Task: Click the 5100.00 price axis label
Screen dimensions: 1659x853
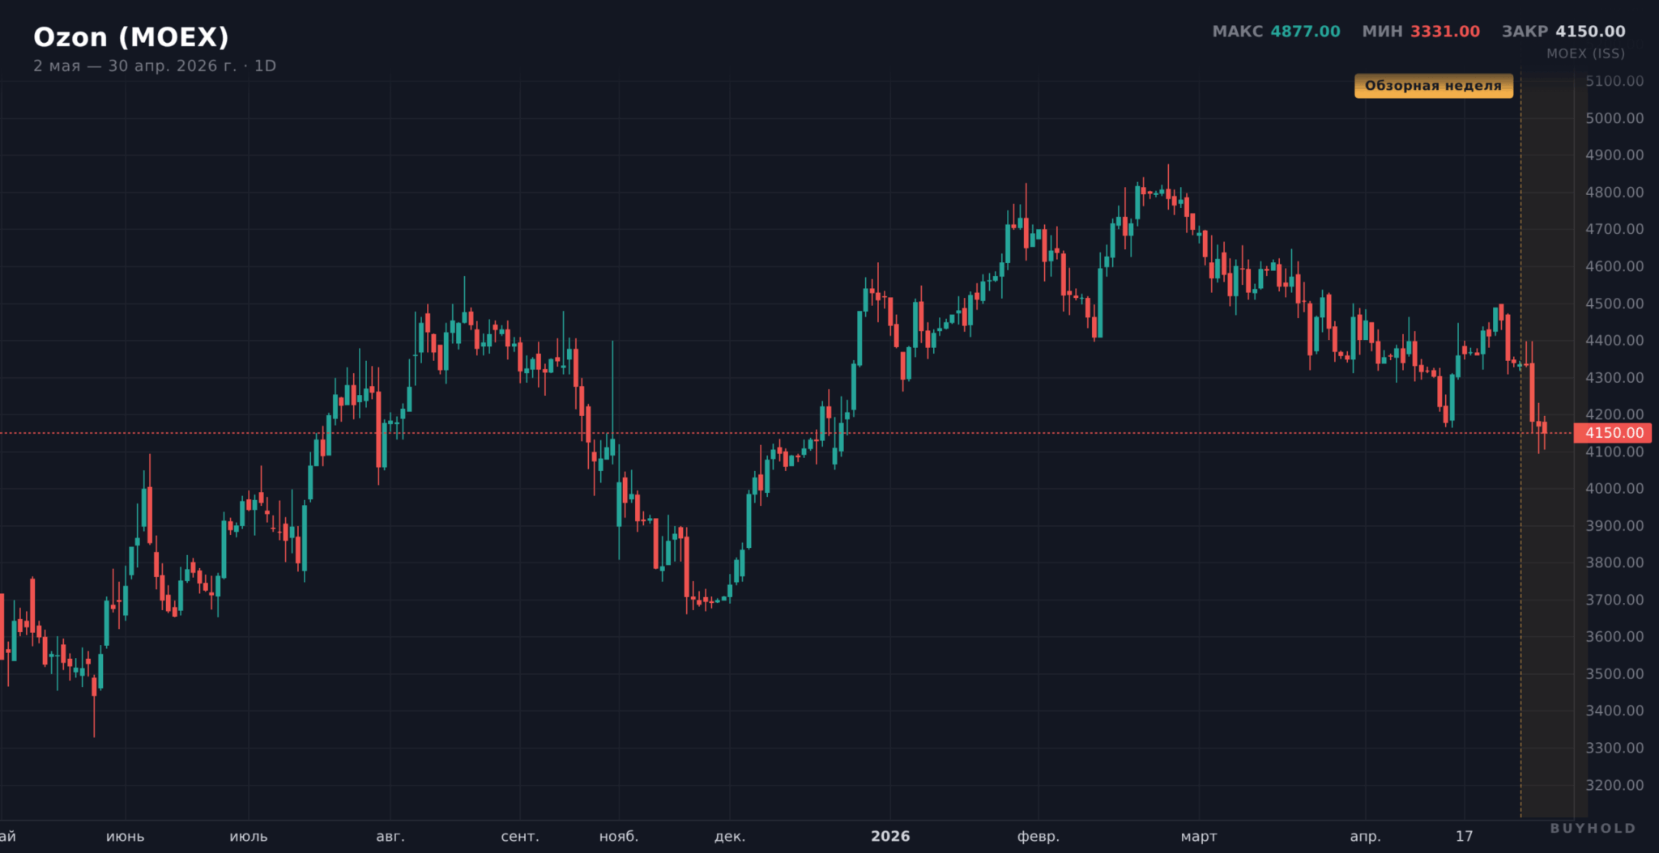Action: tap(1614, 81)
